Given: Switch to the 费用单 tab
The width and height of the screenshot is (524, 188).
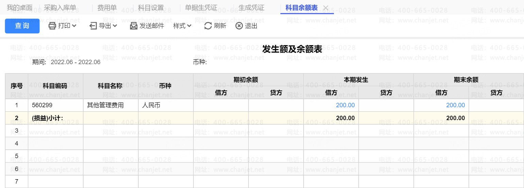Looking at the screenshot, I should [x=107, y=8].
